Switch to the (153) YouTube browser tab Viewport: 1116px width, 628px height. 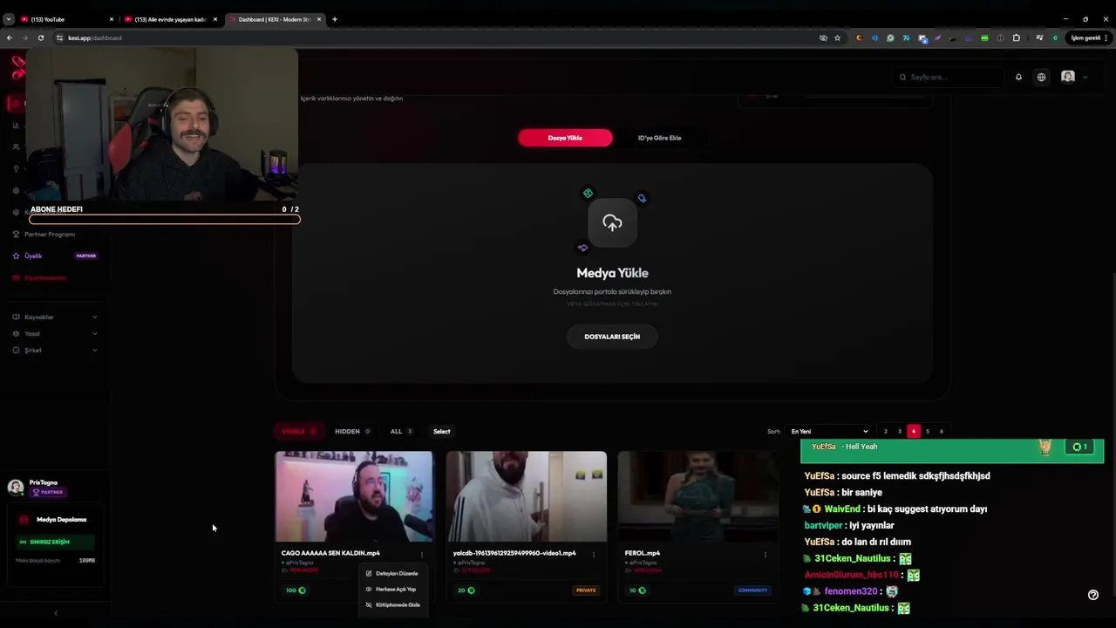tap(66, 19)
